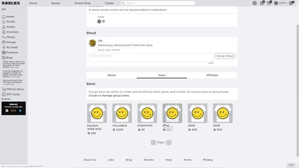
Task: Open Avatar Shop in the top navigation
Action: tap(83, 3)
